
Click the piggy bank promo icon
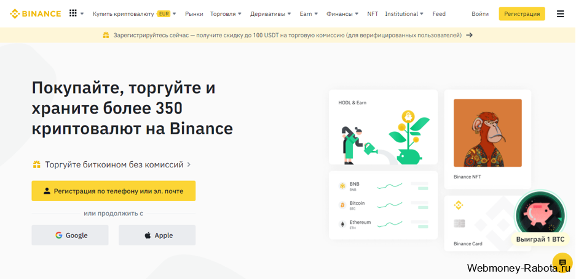(x=540, y=215)
